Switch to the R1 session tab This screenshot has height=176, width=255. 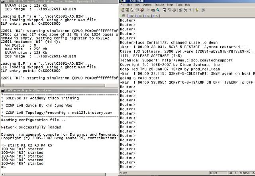pyautogui.click(x=123, y=16)
